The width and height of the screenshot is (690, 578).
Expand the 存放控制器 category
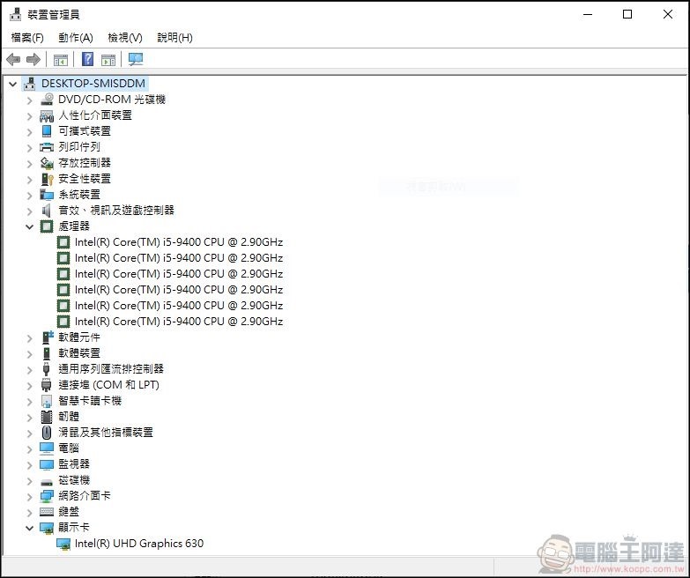29,164
